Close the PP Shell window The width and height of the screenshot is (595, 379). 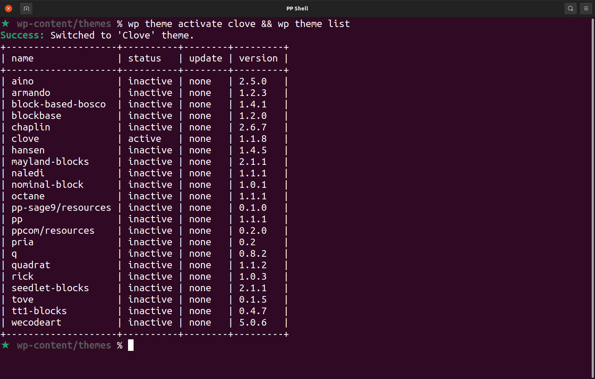[x=9, y=8]
